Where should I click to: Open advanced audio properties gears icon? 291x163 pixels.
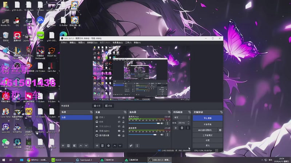pos(131,146)
